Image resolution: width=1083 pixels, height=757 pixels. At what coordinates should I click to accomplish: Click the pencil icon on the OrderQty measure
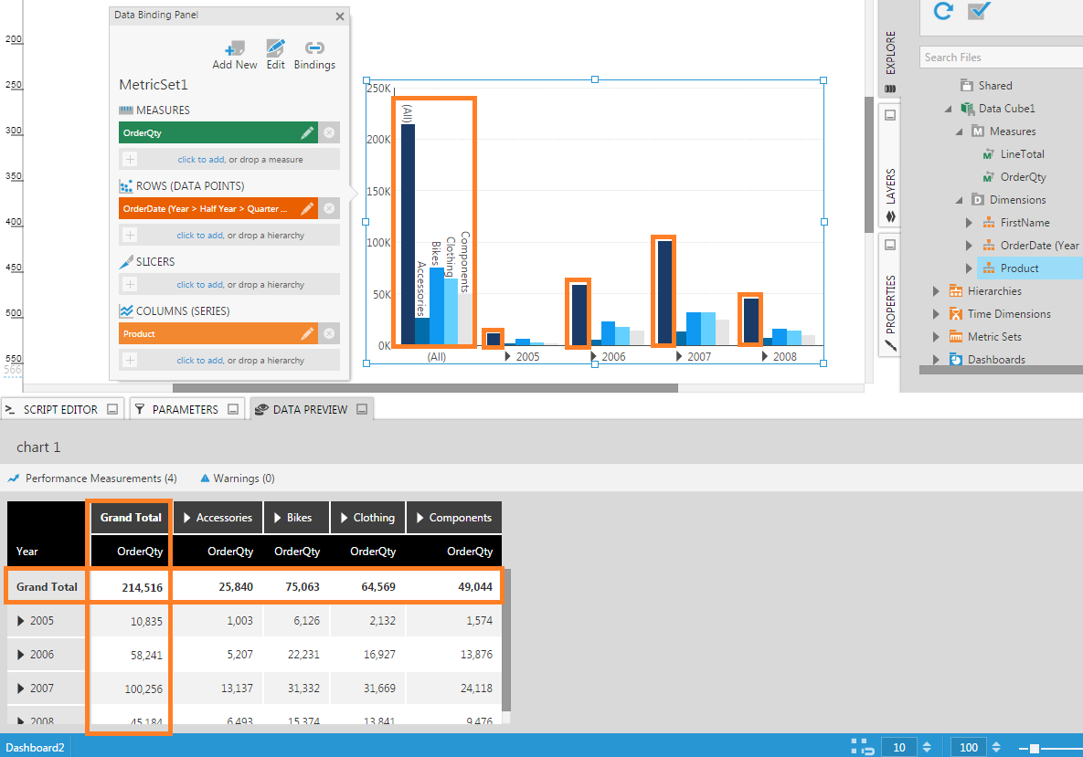click(x=308, y=133)
